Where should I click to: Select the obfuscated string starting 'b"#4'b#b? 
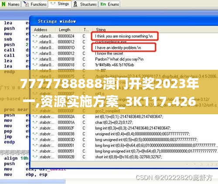point(115,65)
